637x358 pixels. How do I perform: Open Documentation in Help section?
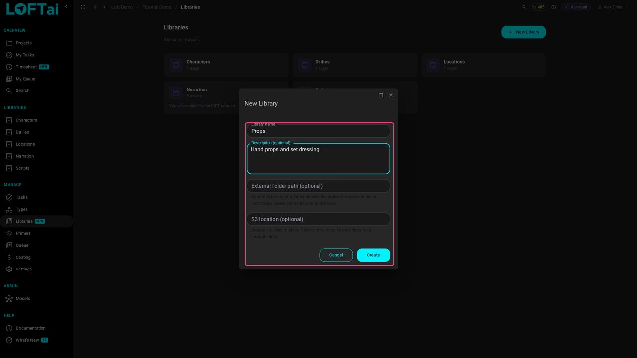36,328
